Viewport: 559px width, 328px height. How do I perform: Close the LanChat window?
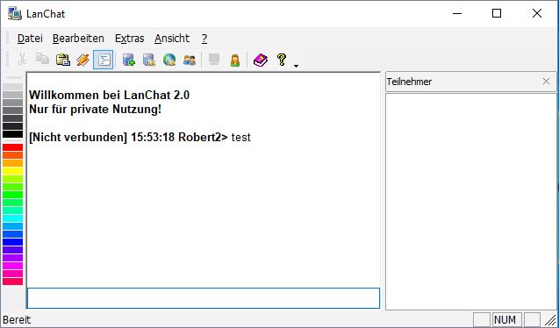(x=537, y=13)
